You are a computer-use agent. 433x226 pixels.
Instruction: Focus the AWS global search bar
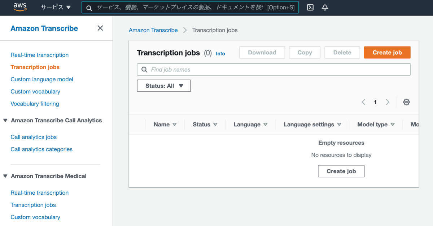pyautogui.click(x=190, y=7)
